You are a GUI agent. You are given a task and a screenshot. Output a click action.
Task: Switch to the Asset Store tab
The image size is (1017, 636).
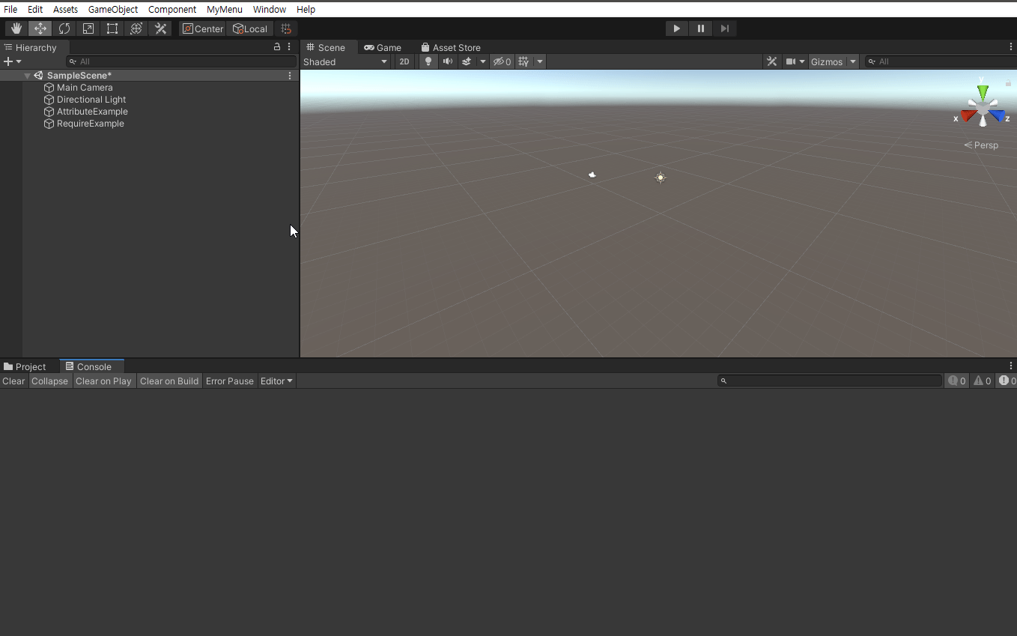point(450,47)
